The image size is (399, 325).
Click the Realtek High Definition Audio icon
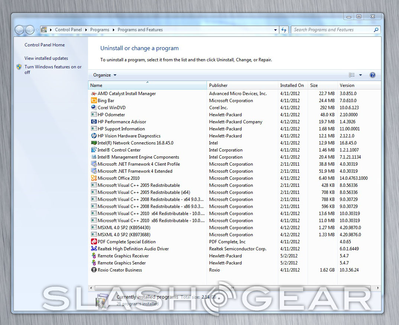click(94, 249)
